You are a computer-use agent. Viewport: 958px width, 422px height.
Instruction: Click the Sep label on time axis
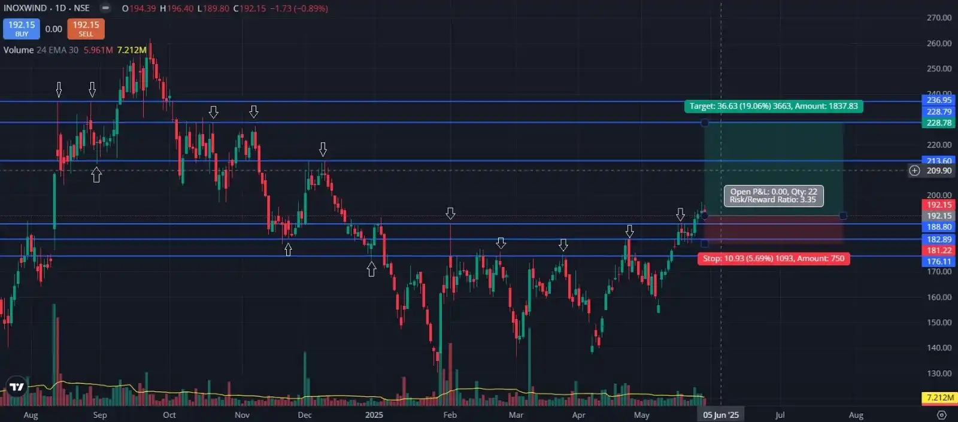100,415
